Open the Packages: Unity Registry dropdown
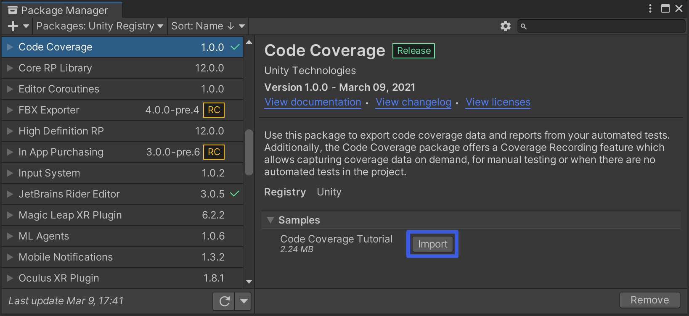 click(99, 26)
